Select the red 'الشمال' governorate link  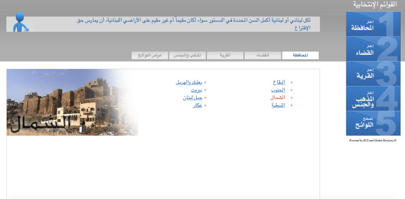pyautogui.click(x=278, y=98)
